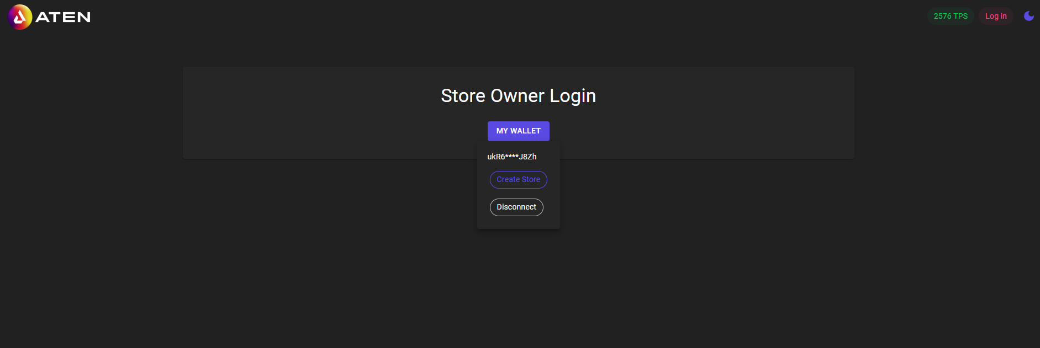
Task: Click the masked wallet address label
Action: pos(511,157)
